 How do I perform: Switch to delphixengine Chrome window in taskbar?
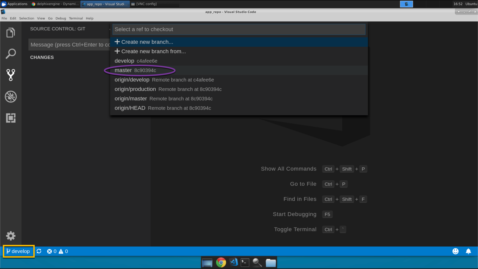click(x=55, y=4)
